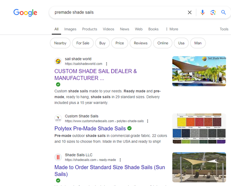Open Made to Order Standard Size Shade Sails link
231x186 pixels.
110,171
